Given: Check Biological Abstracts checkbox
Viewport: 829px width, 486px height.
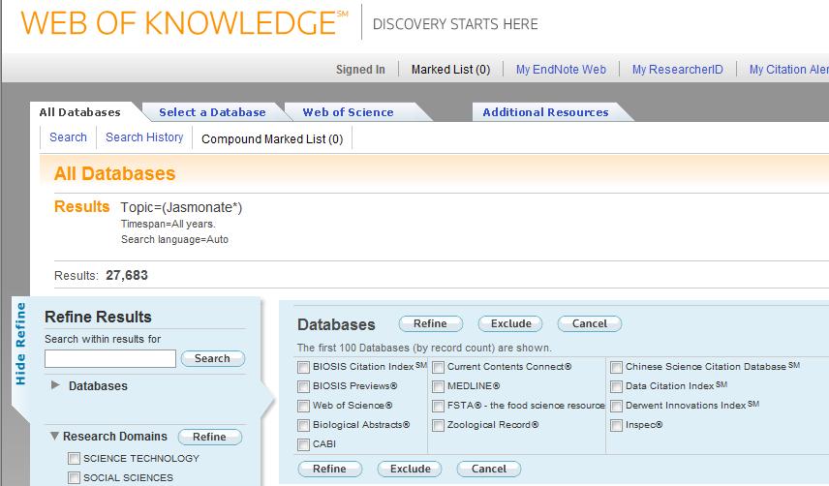Looking at the screenshot, I should 303,425.
